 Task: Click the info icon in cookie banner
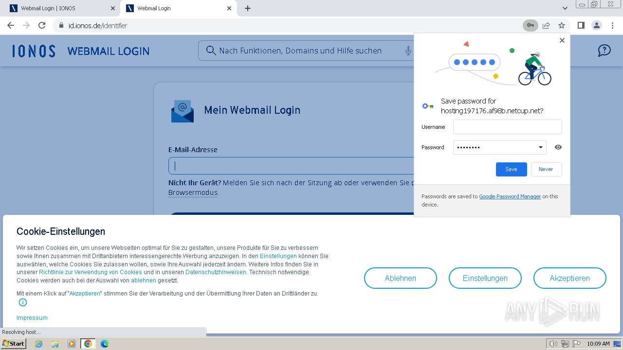(x=23, y=302)
